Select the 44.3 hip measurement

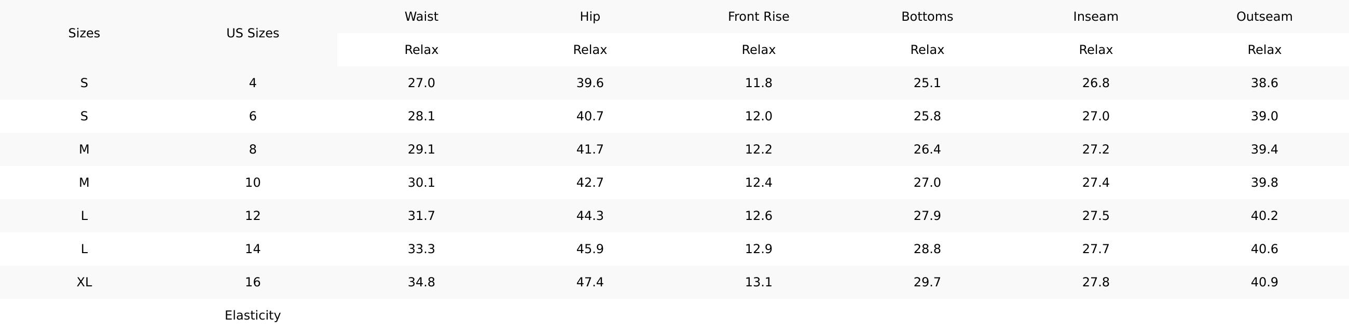tap(589, 216)
